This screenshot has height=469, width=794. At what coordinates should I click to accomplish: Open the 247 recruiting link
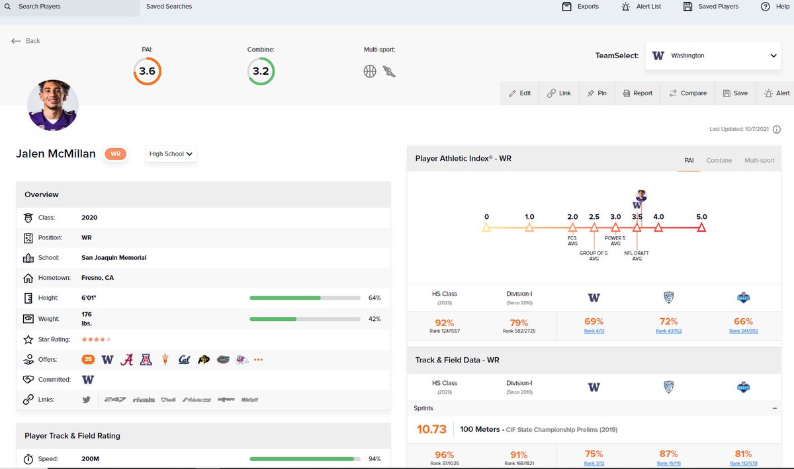click(114, 400)
